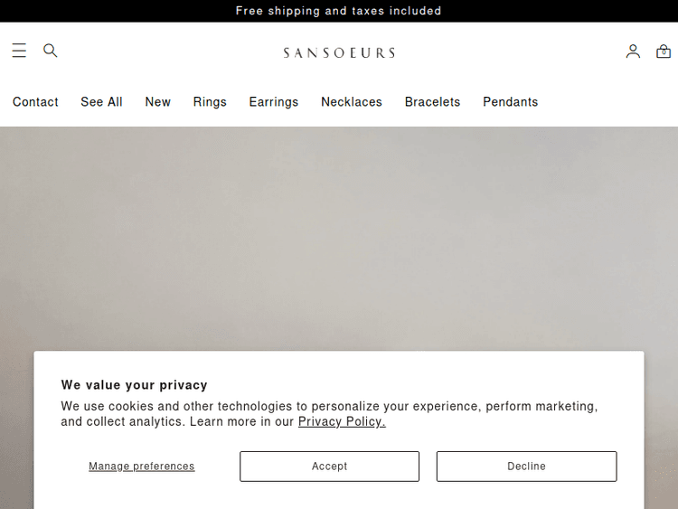Open the account login icon
This screenshot has height=509, width=678.
(x=633, y=52)
